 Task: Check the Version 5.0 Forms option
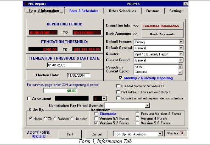pos(137,123)
